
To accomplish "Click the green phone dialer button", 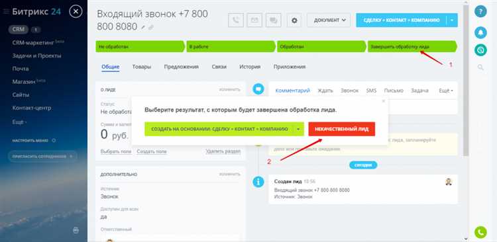I will [480, 233].
